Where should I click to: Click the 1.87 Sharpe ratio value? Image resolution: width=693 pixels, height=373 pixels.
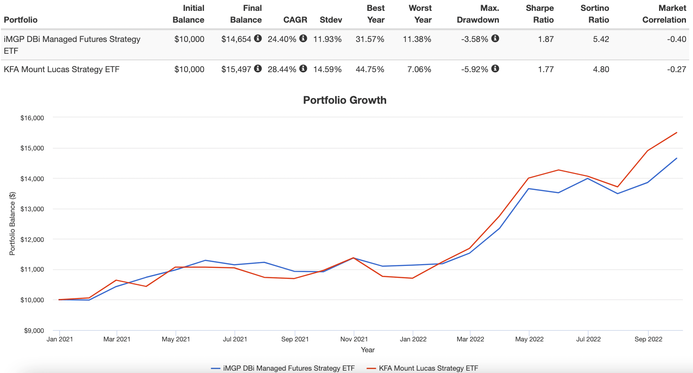click(546, 39)
